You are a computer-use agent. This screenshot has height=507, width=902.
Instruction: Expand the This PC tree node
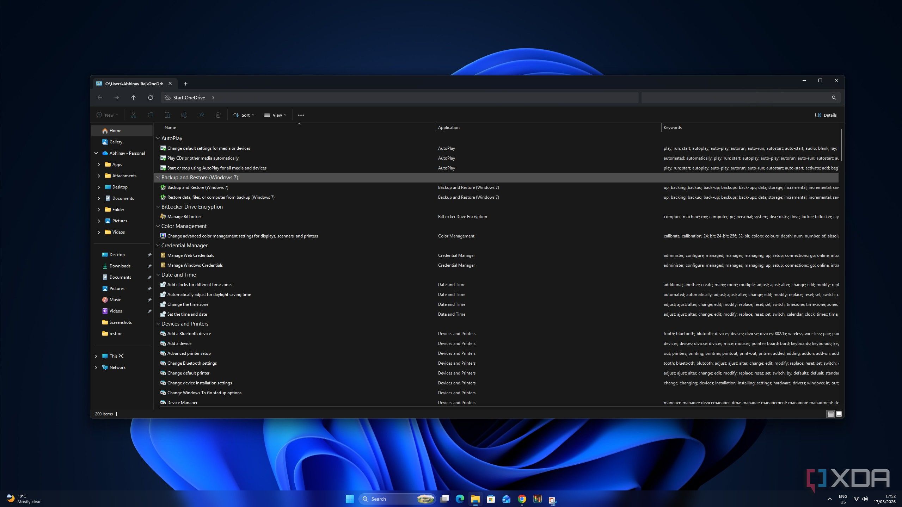(x=96, y=356)
